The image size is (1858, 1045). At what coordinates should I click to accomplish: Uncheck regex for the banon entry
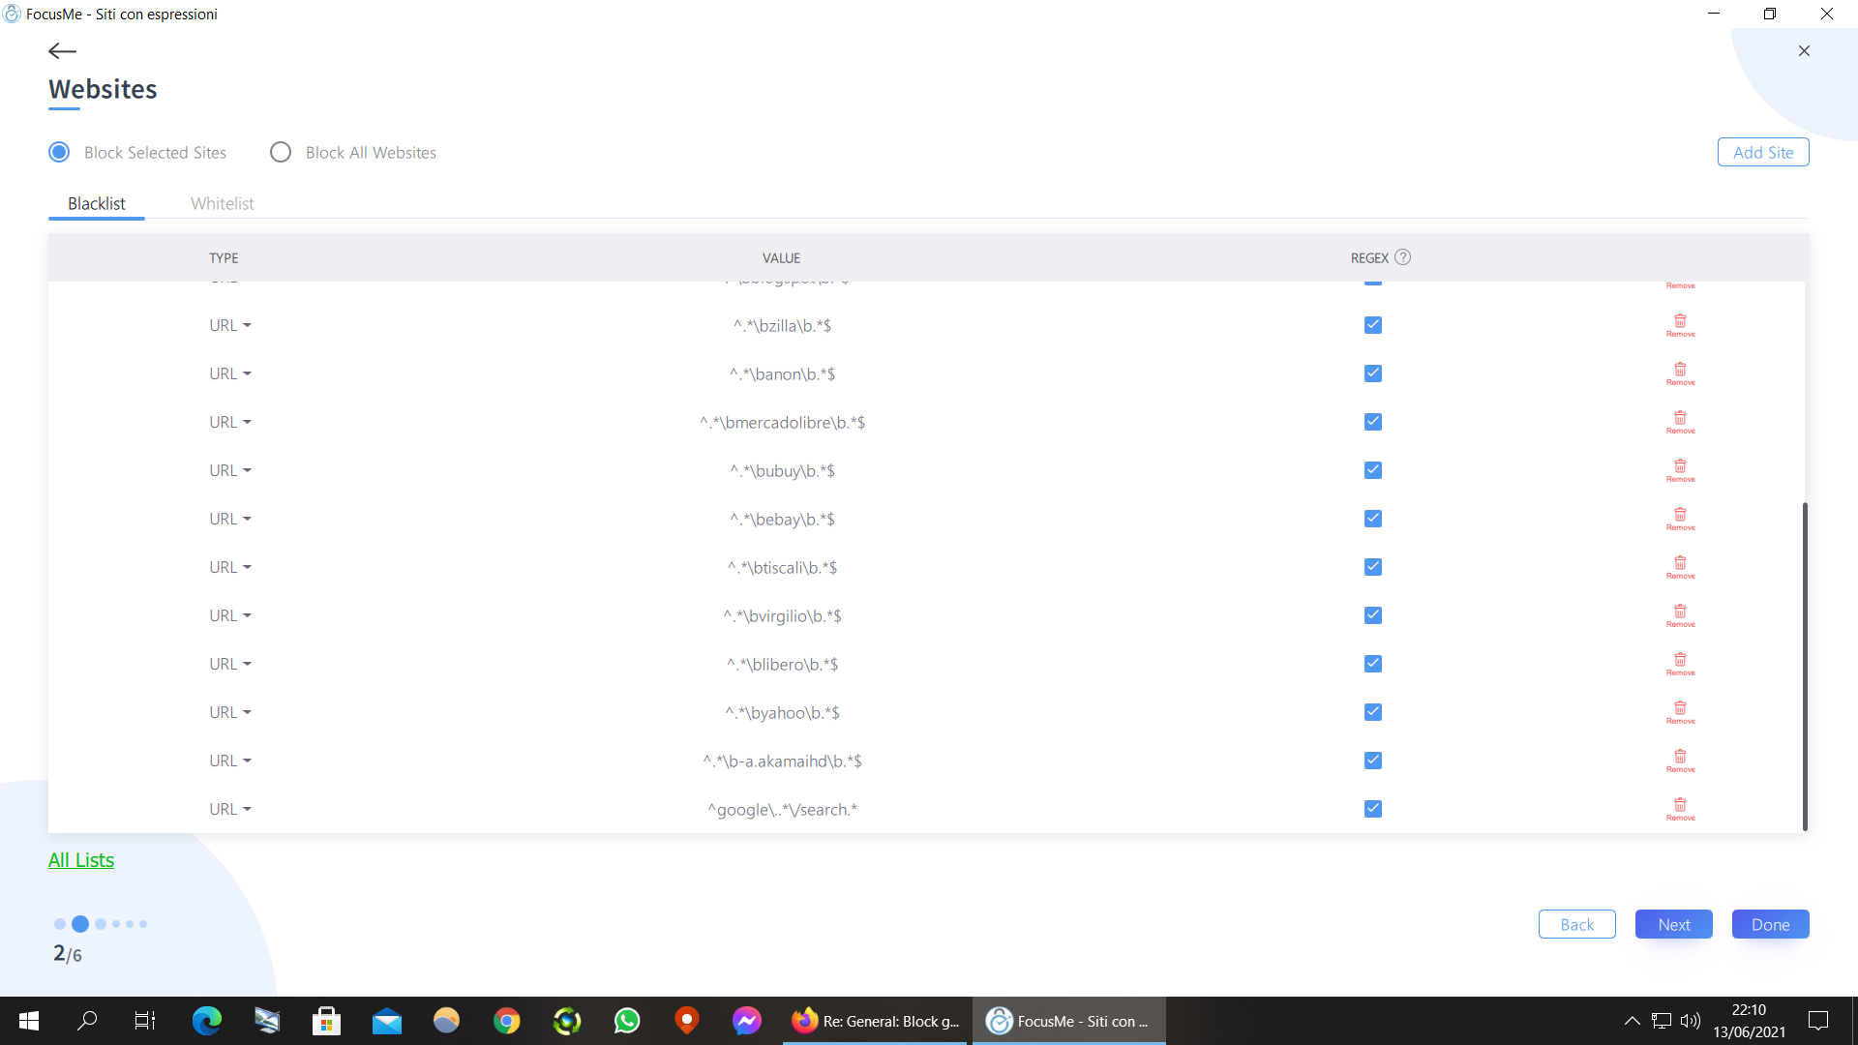click(1372, 373)
